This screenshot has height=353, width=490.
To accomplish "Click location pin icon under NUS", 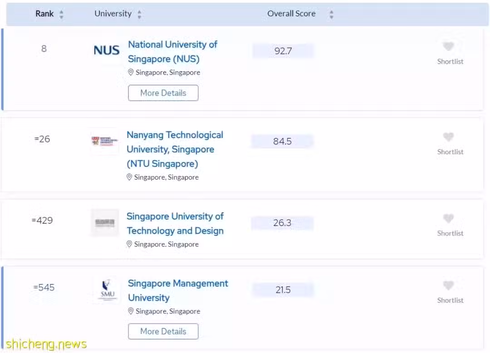I will point(131,72).
